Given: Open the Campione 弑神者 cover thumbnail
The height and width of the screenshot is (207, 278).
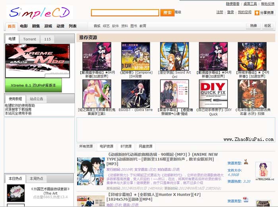Looking at the screenshot, I should 136,56.
